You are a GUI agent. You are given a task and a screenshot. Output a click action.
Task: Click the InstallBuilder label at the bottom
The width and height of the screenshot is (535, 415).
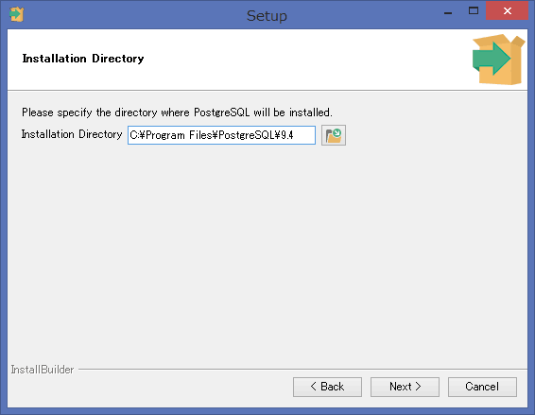(43, 370)
